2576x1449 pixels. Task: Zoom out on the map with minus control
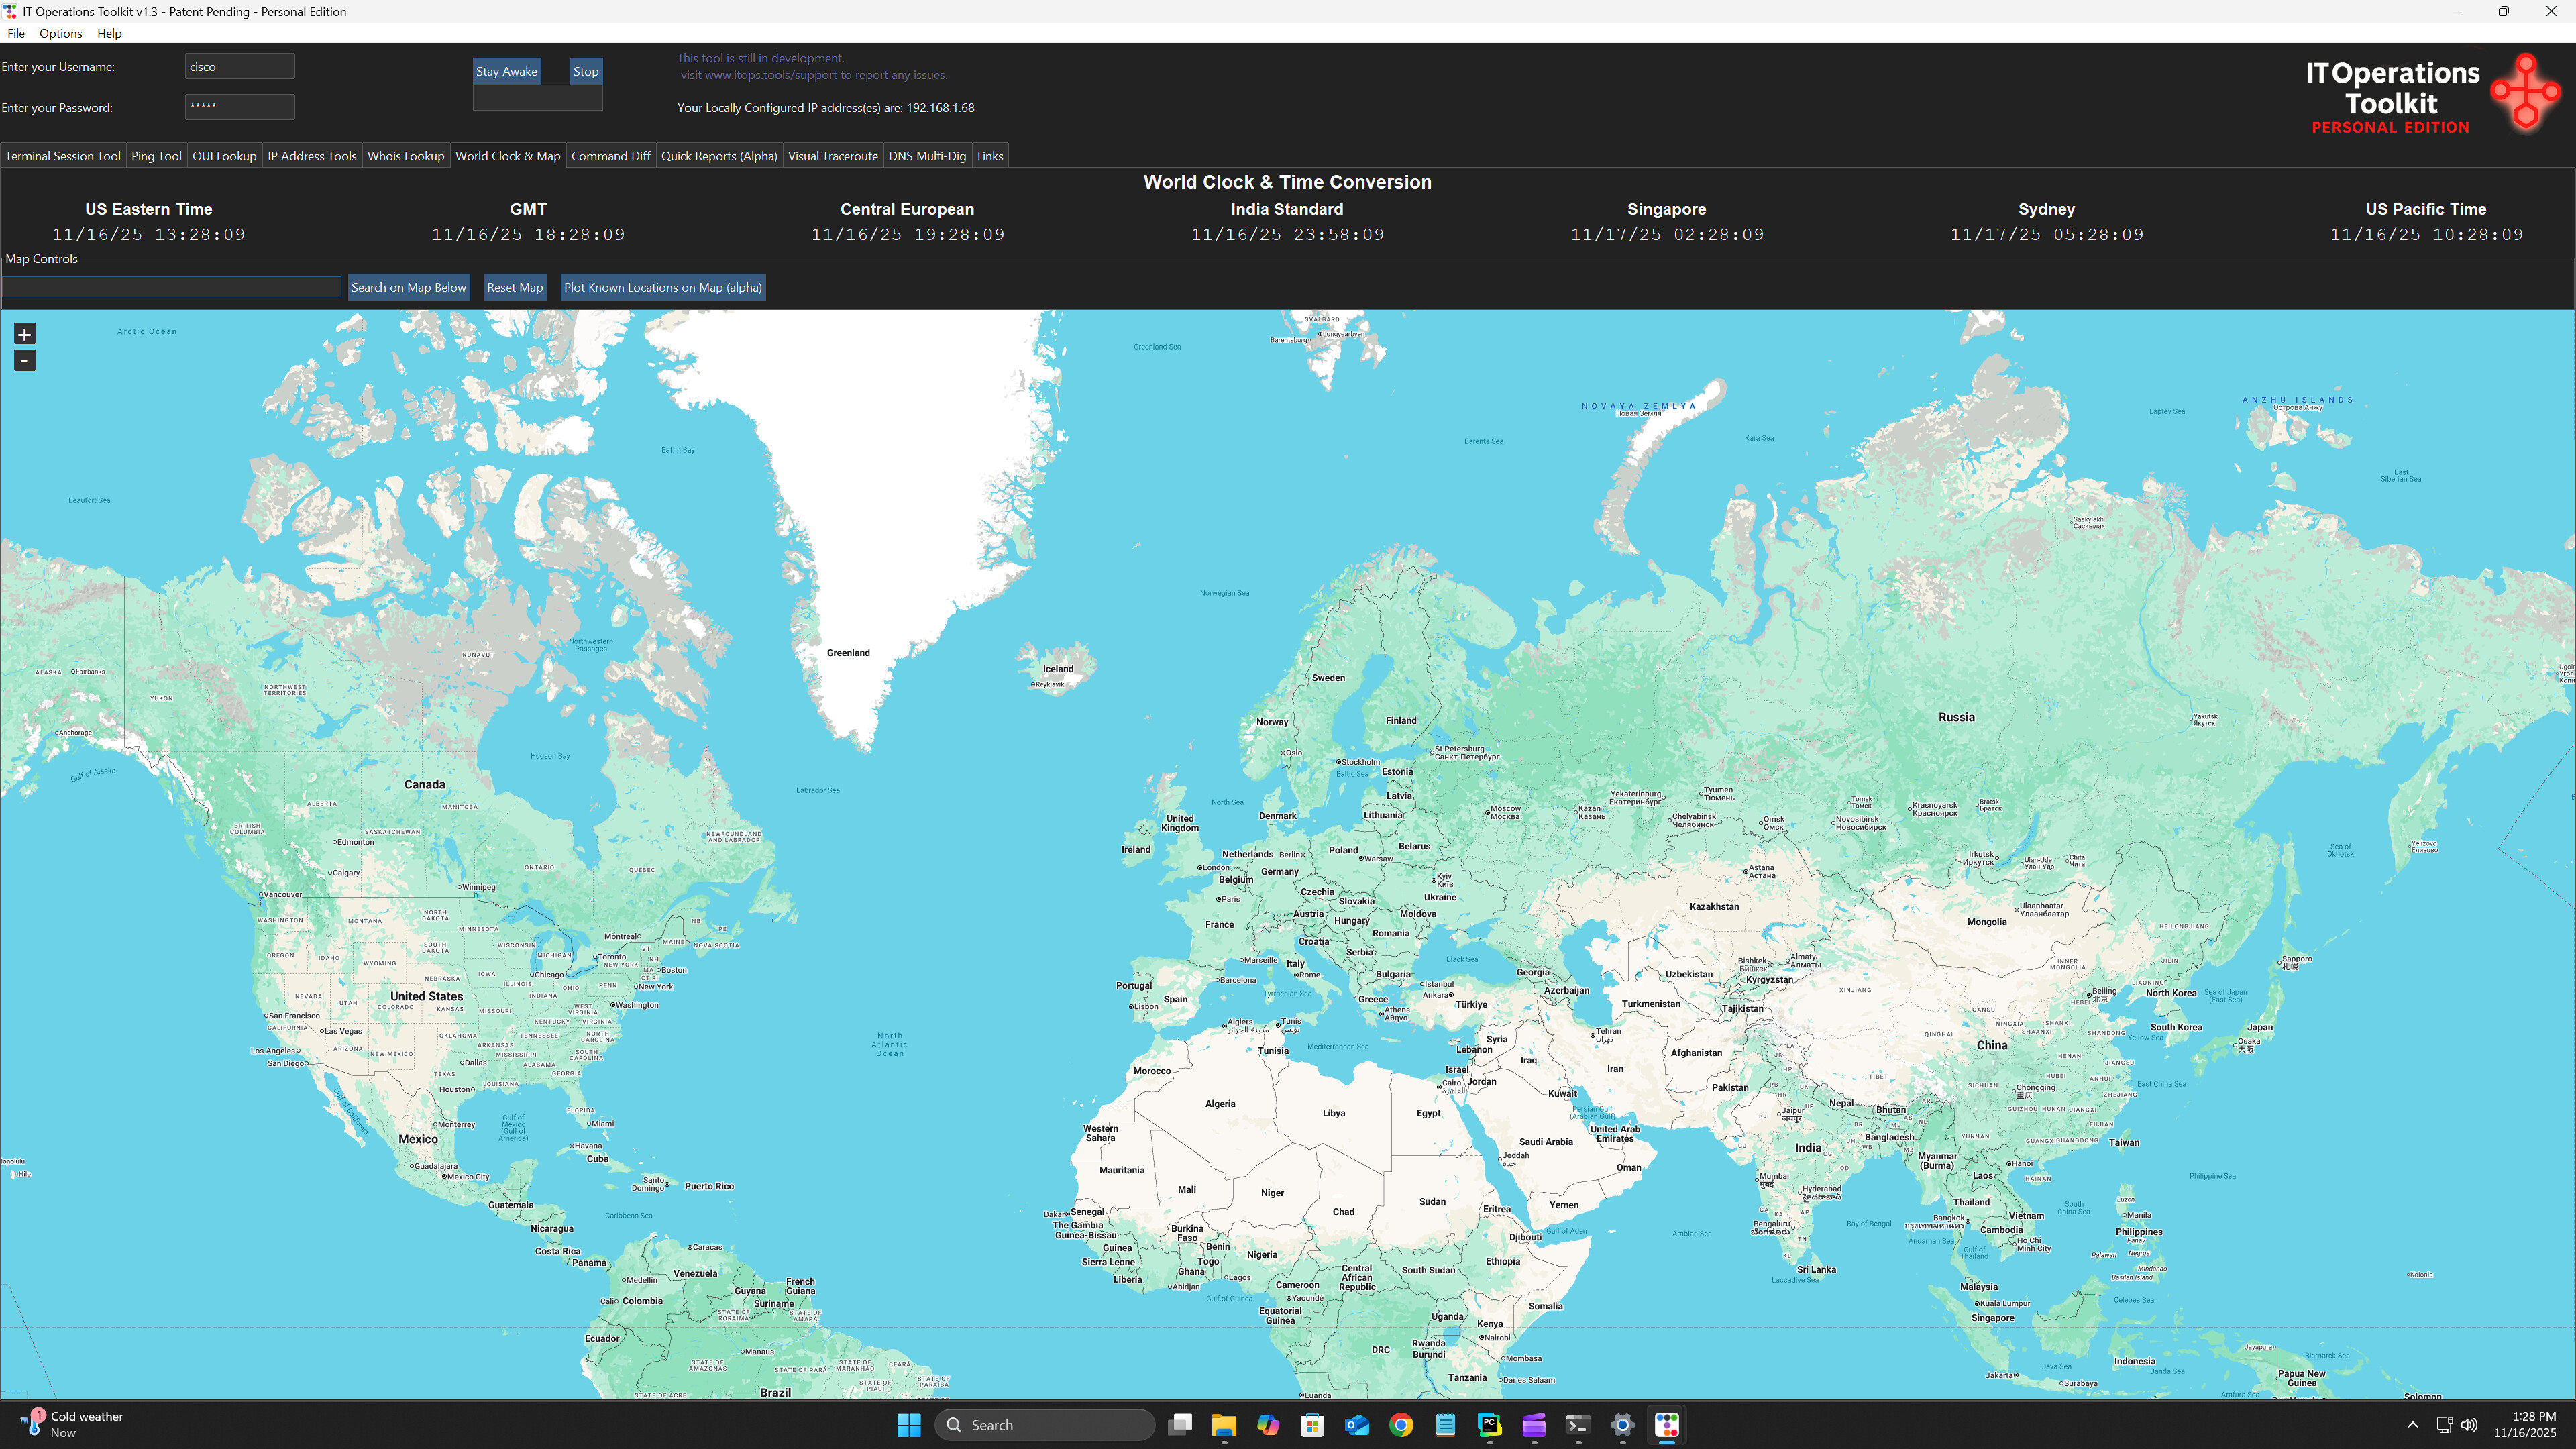click(25, 360)
